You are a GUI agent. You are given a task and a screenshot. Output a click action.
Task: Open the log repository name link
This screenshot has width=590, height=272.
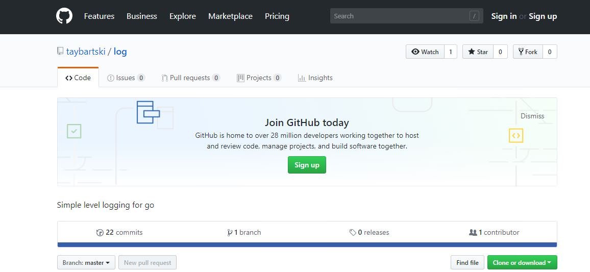(120, 52)
